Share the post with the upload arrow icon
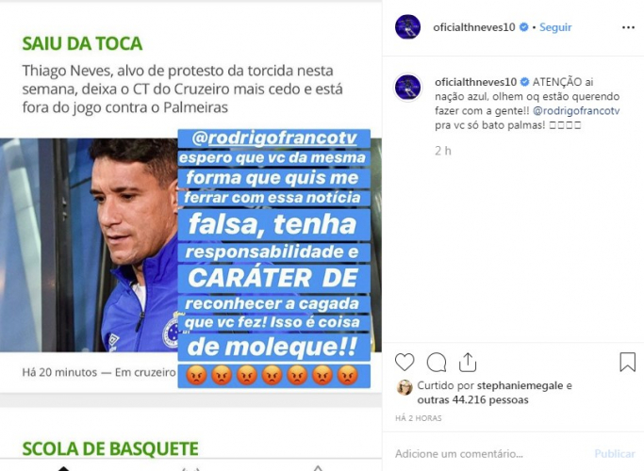 point(468,362)
